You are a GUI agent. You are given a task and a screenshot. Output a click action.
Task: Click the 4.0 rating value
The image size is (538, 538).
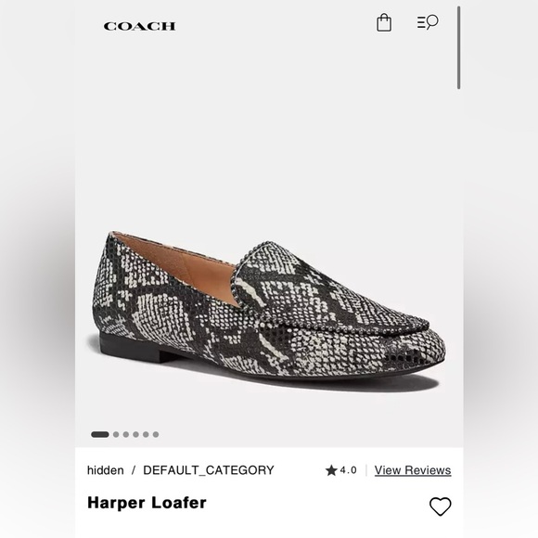click(x=348, y=470)
